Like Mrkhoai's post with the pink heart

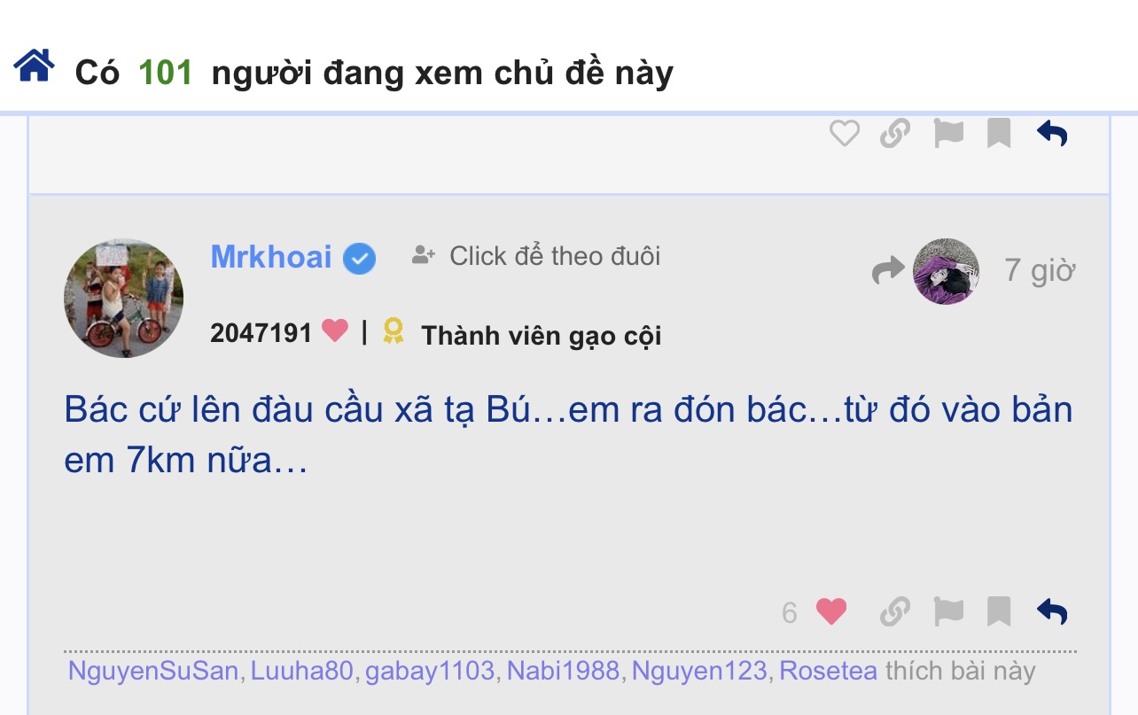(x=830, y=611)
